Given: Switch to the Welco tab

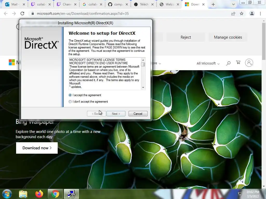Looking at the screenshot, I should [169, 4].
